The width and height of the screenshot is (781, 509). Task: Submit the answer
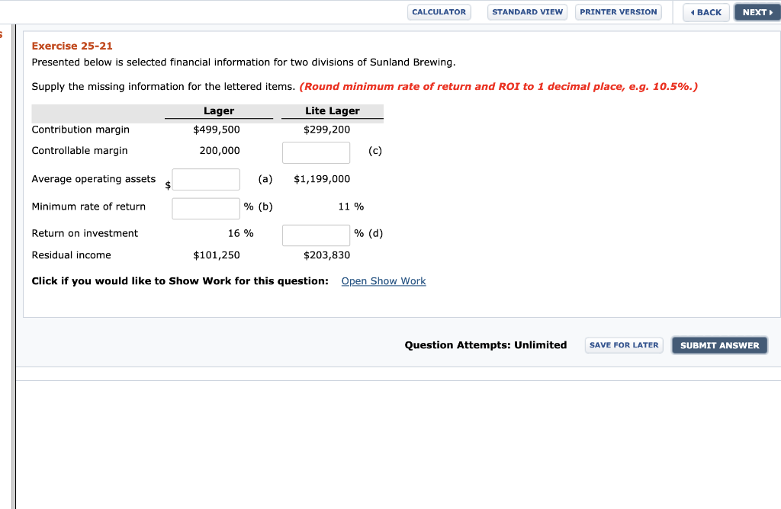[719, 344]
